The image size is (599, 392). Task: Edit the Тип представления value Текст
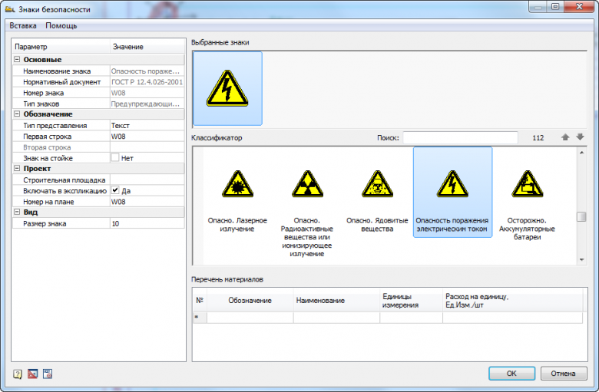(x=147, y=126)
